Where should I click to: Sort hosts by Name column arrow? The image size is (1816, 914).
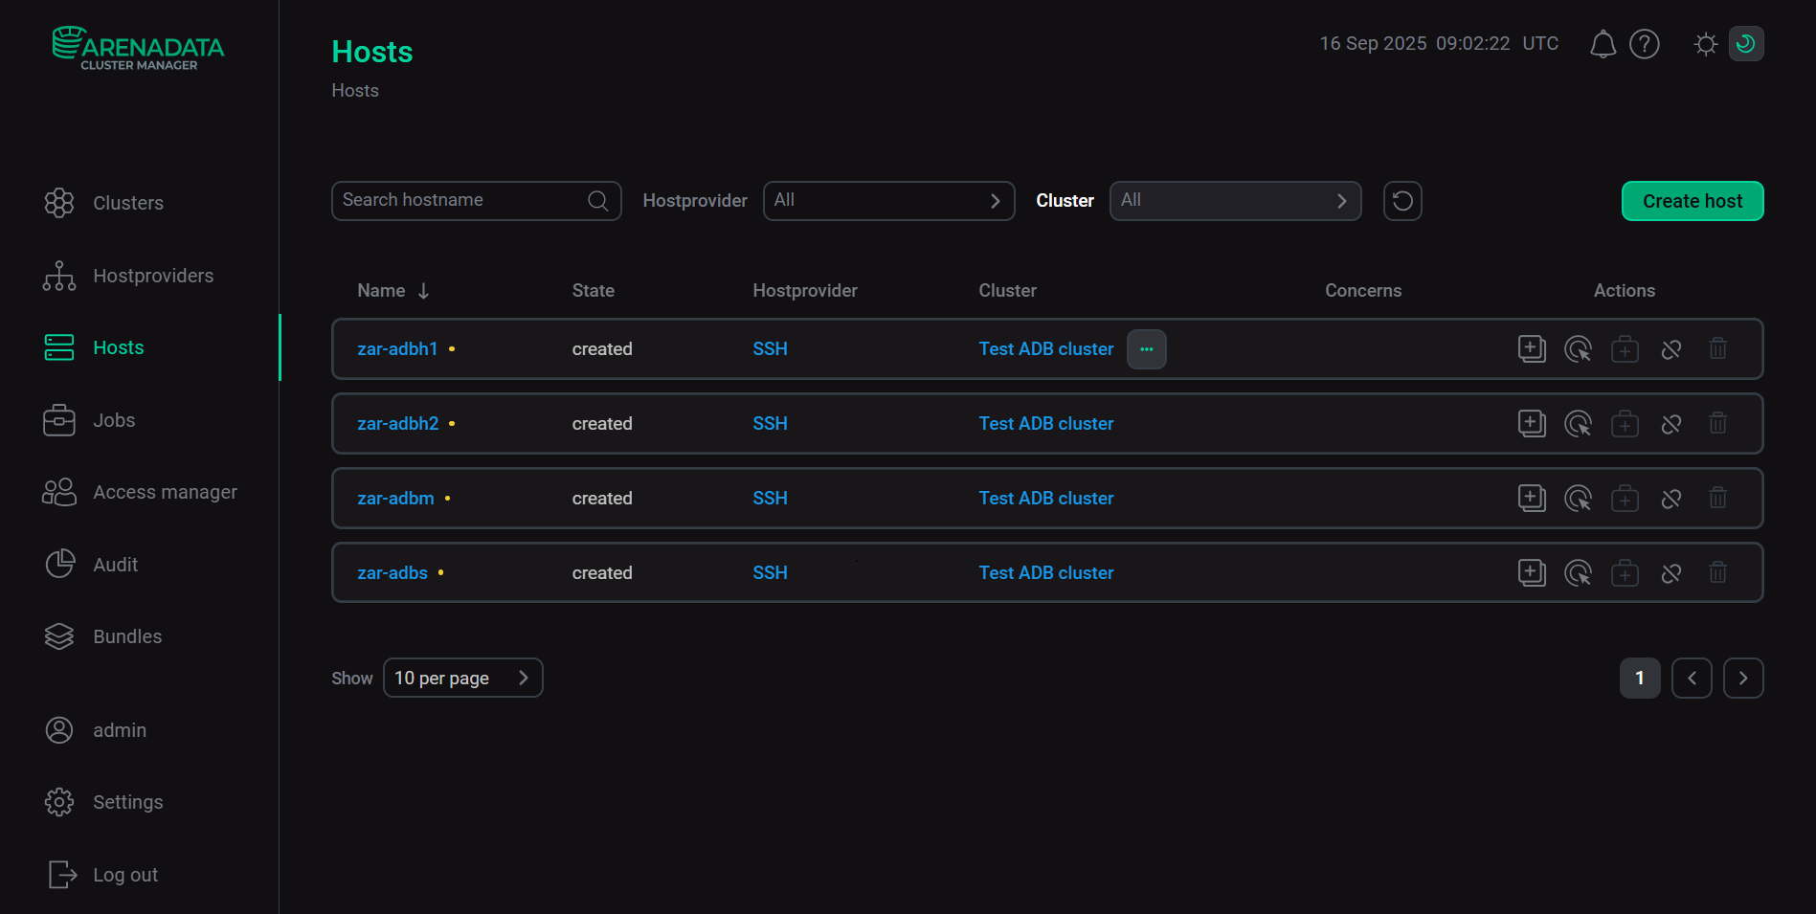coord(423,291)
